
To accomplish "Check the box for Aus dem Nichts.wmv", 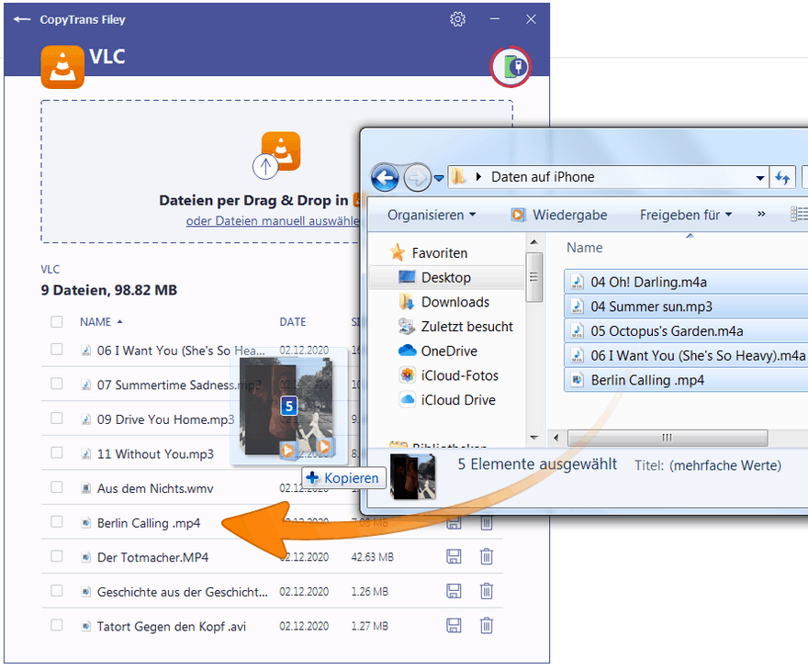I will [57, 487].
